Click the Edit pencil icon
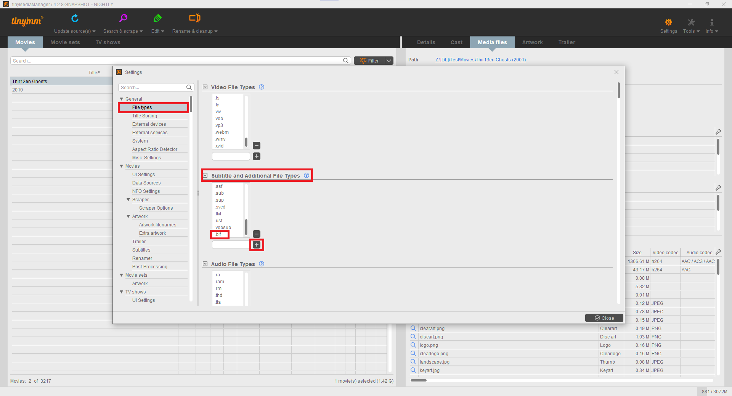The image size is (732, 396). click(157, 18)
